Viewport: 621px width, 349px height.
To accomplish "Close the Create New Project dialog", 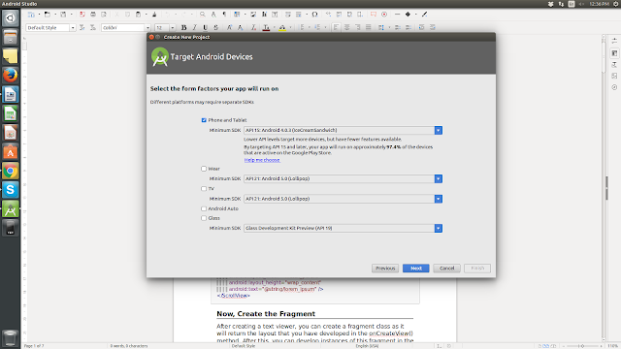I will [x=151, y=37].
